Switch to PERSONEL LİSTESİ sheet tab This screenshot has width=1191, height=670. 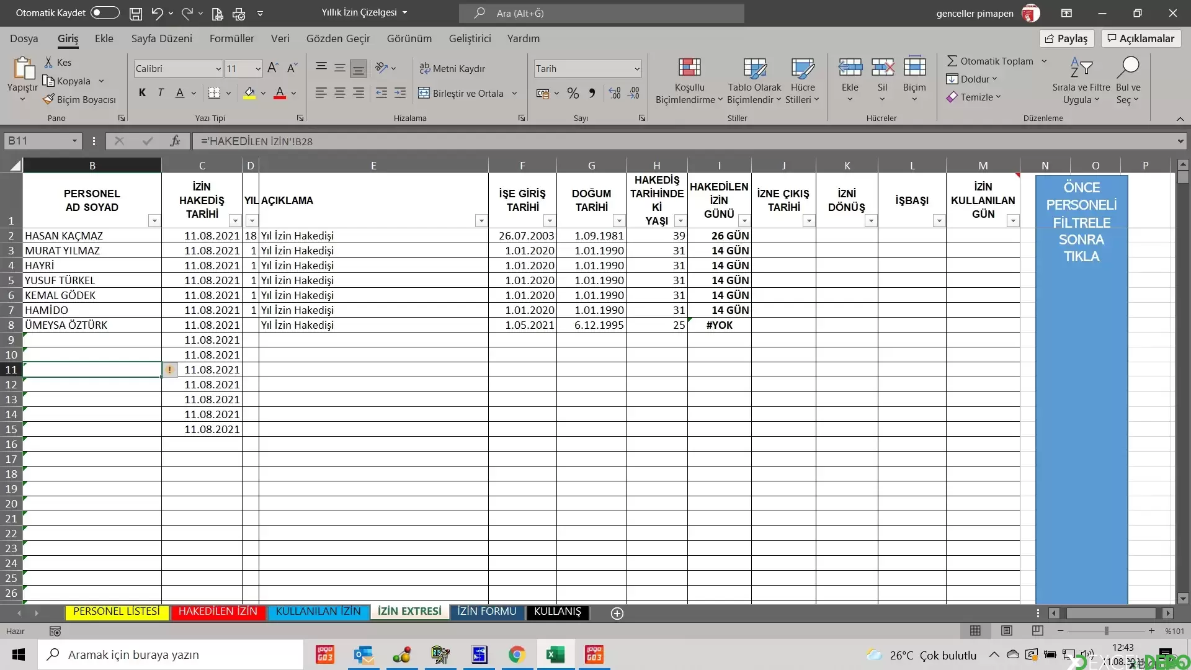[x=117, y=612]
